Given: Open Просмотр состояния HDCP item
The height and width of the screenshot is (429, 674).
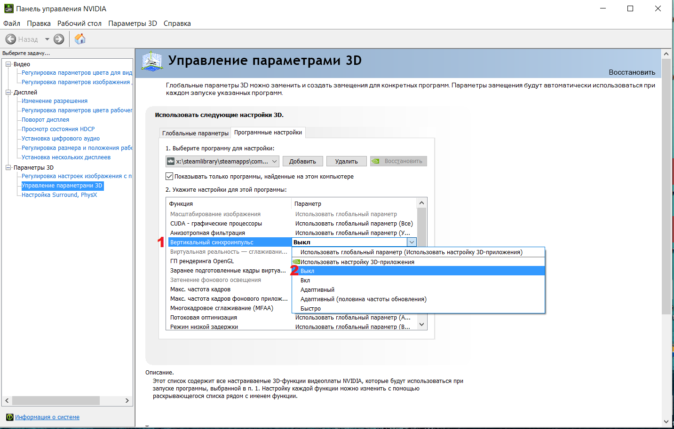Looking at the screenshot, I should pyautogui.click(x=58, y=129).
